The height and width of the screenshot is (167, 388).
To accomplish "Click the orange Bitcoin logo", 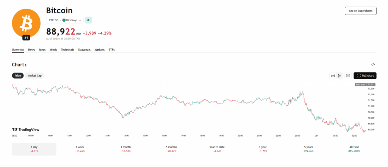I will point(26,22).
